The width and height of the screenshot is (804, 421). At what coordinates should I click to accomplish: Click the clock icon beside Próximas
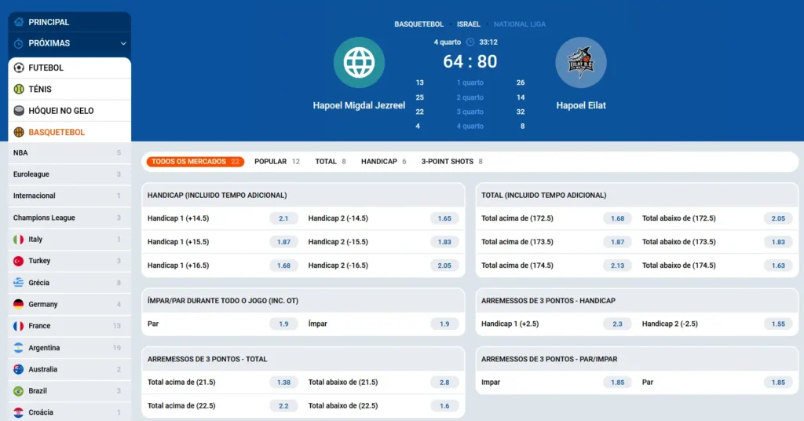[19, 43]
